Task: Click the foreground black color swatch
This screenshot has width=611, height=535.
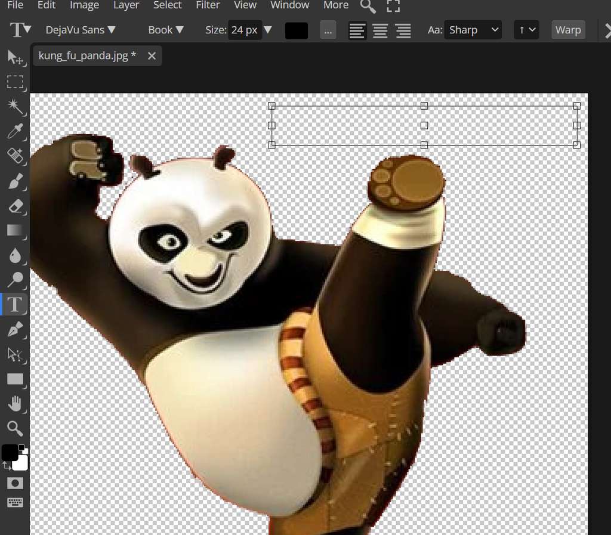Action: coord(10,452)
